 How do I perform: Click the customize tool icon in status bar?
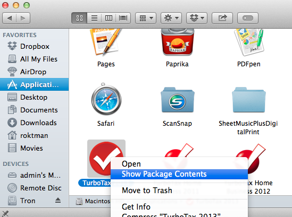(5, 214)
